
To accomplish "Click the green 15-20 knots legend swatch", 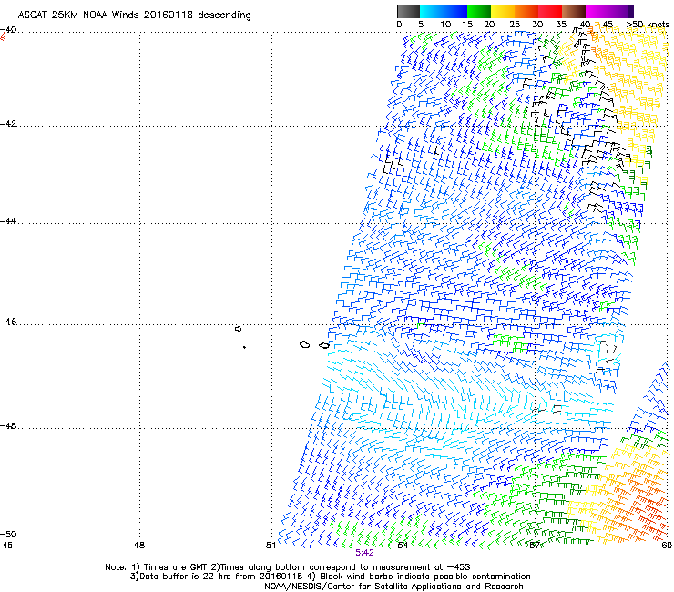I will [479, 11].
